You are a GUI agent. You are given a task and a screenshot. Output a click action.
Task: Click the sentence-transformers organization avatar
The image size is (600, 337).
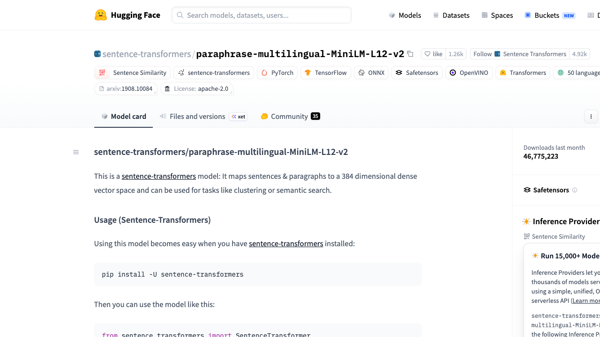(97, 54)
